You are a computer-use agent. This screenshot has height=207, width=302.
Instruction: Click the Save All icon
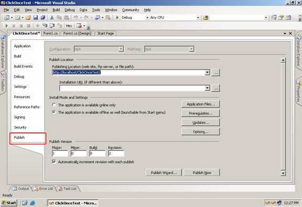pyautogui.click(x=43, y=17)
